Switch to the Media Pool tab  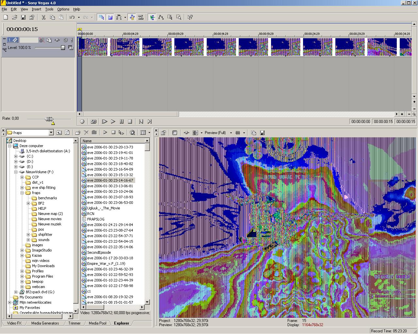pyautogui.click(x=97, y=323)
